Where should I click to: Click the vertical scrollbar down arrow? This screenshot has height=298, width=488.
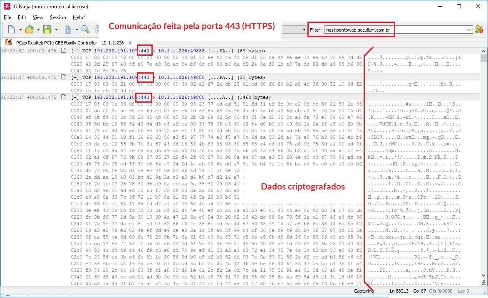point(484,282)
